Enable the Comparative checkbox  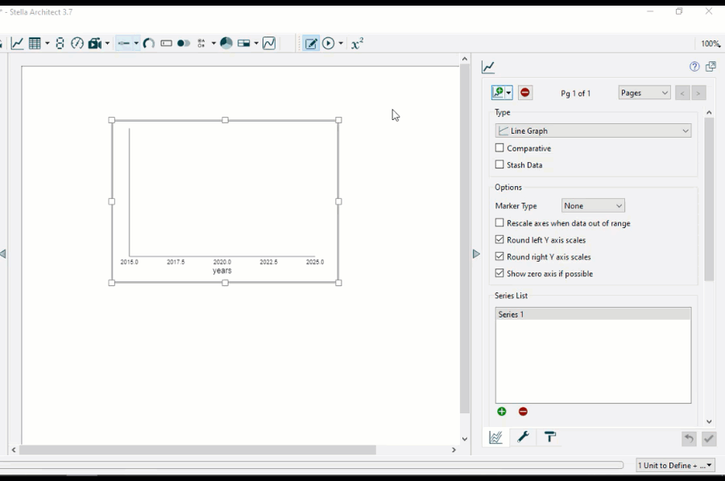499,148
